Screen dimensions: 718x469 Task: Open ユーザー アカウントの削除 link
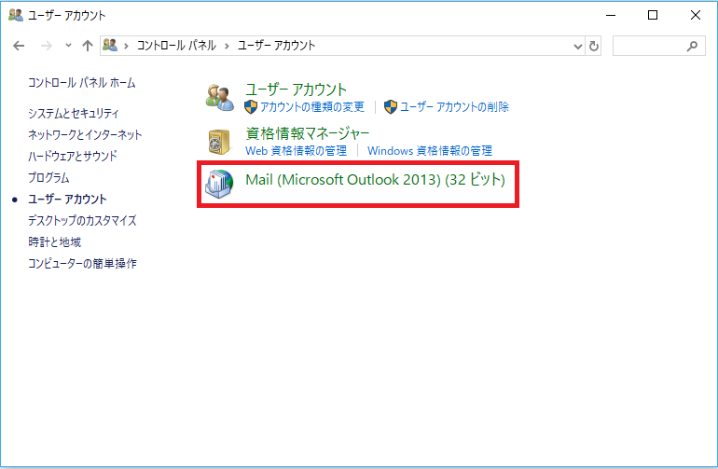pyautogui.click(x=455, y=107)
